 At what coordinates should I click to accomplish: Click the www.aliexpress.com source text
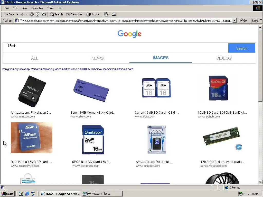coord(86,166)
